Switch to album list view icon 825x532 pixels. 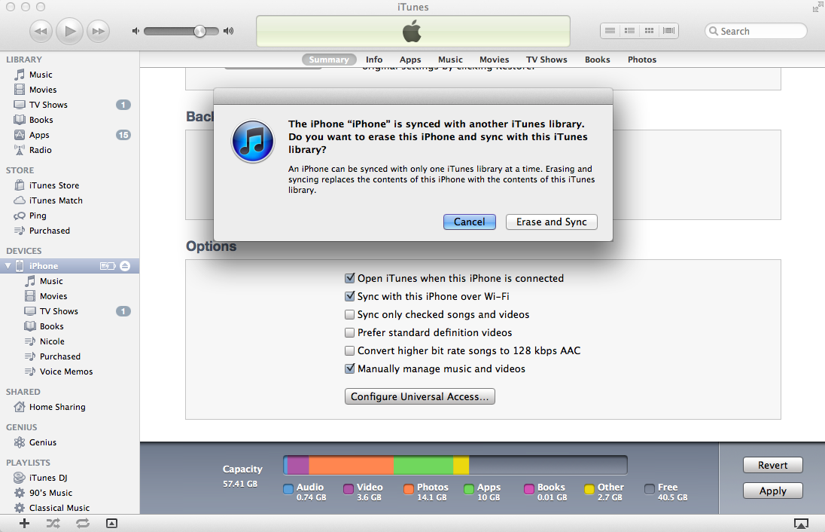629,31
